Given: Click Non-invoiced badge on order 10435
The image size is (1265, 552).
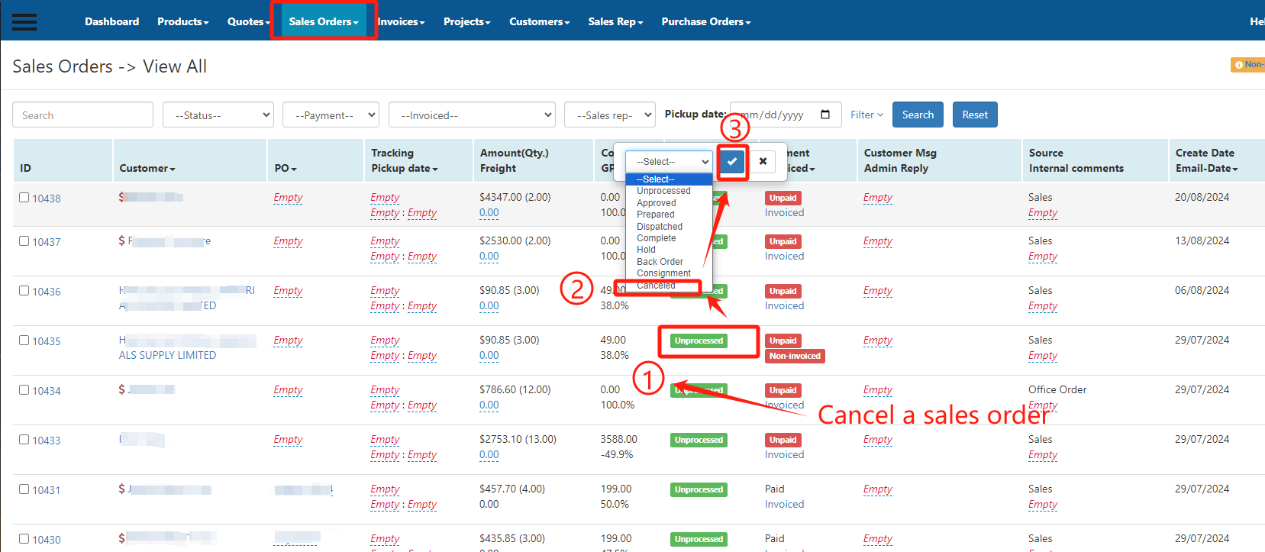Looking at the screenshot, I should pyautogui.click(x=795, y=356).
